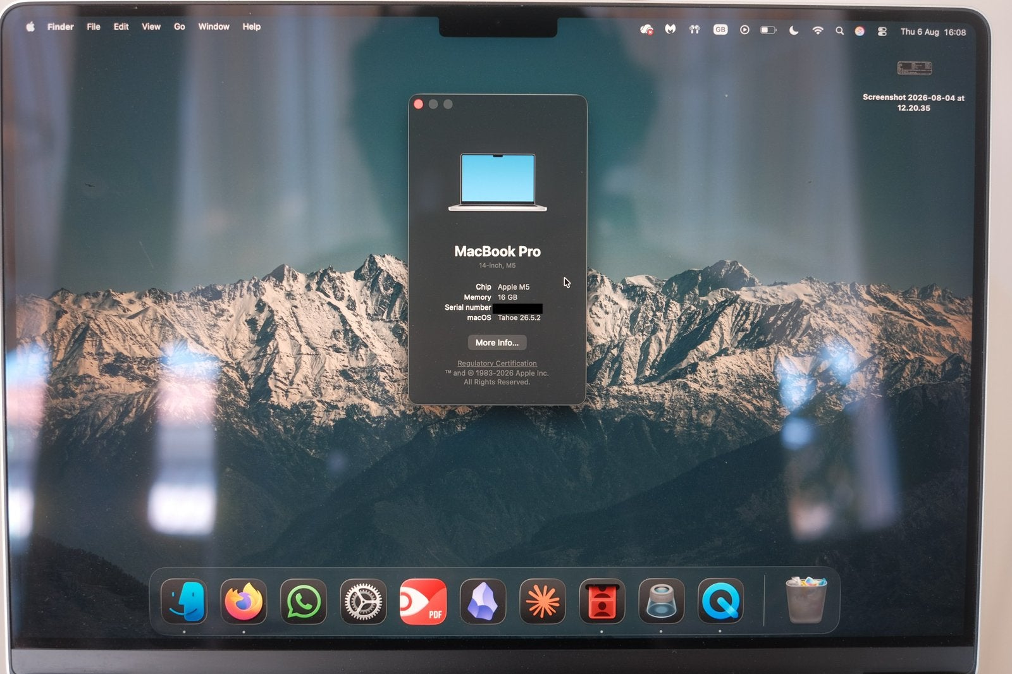Open the Window menu

coord(214,27)
